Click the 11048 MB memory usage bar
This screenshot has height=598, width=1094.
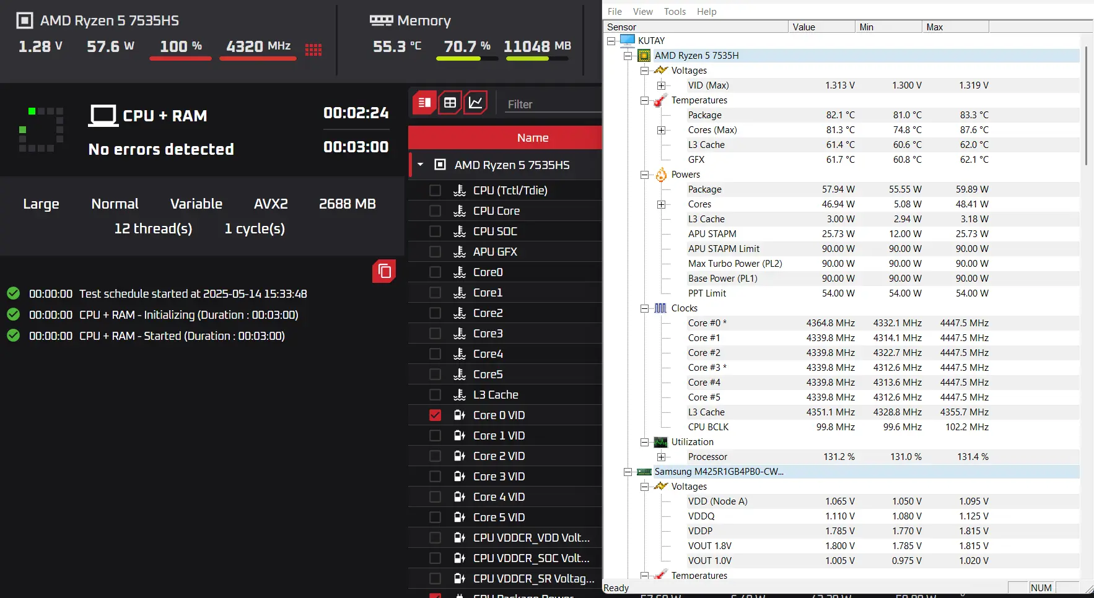pyautogui.click(x=537, y=58)
